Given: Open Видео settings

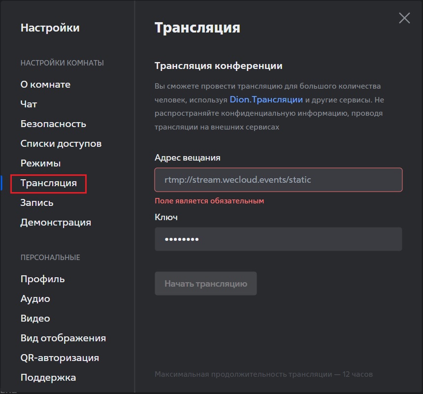Looking at the screenshot, I should 35,318.
